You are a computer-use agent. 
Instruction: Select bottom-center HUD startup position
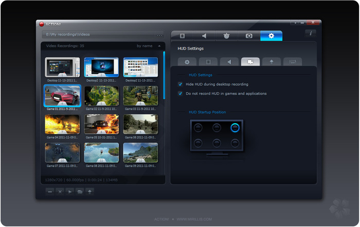coord(217,143)
